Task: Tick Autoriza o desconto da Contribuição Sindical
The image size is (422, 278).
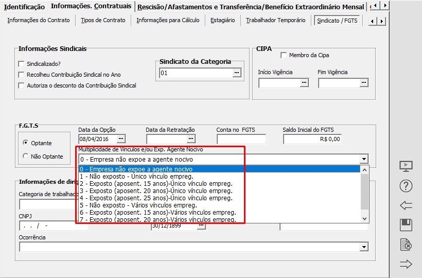Action: click(x=21, y=85)
